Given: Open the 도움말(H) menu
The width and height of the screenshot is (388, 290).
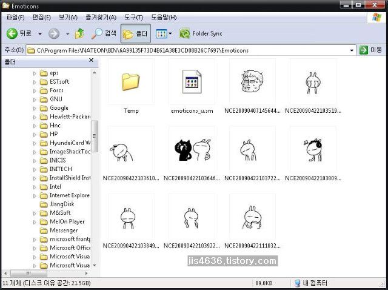Looking at the screenshot, I should pyautogui.click(x=164, y=18).
